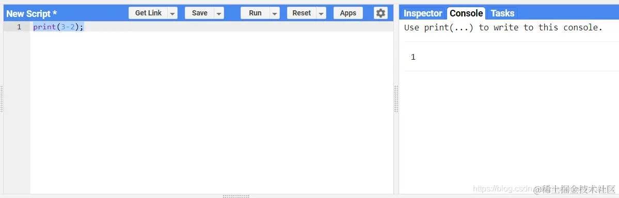The width and height of the screenshot is (619, 198).
Task: Open the Save dropdown arrow
Action: 219,13
